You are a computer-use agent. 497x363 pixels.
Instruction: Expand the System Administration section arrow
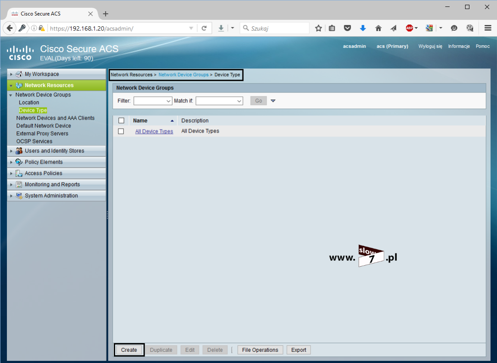pos(11,195)
